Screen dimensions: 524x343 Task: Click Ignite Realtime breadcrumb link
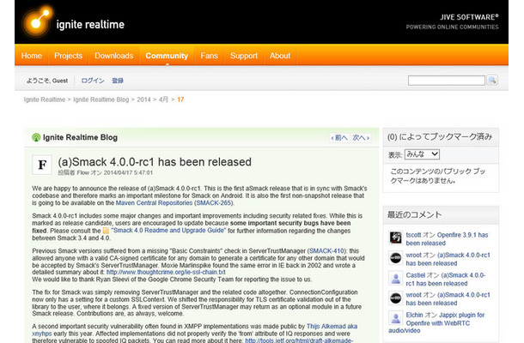[x=45, y=99]
